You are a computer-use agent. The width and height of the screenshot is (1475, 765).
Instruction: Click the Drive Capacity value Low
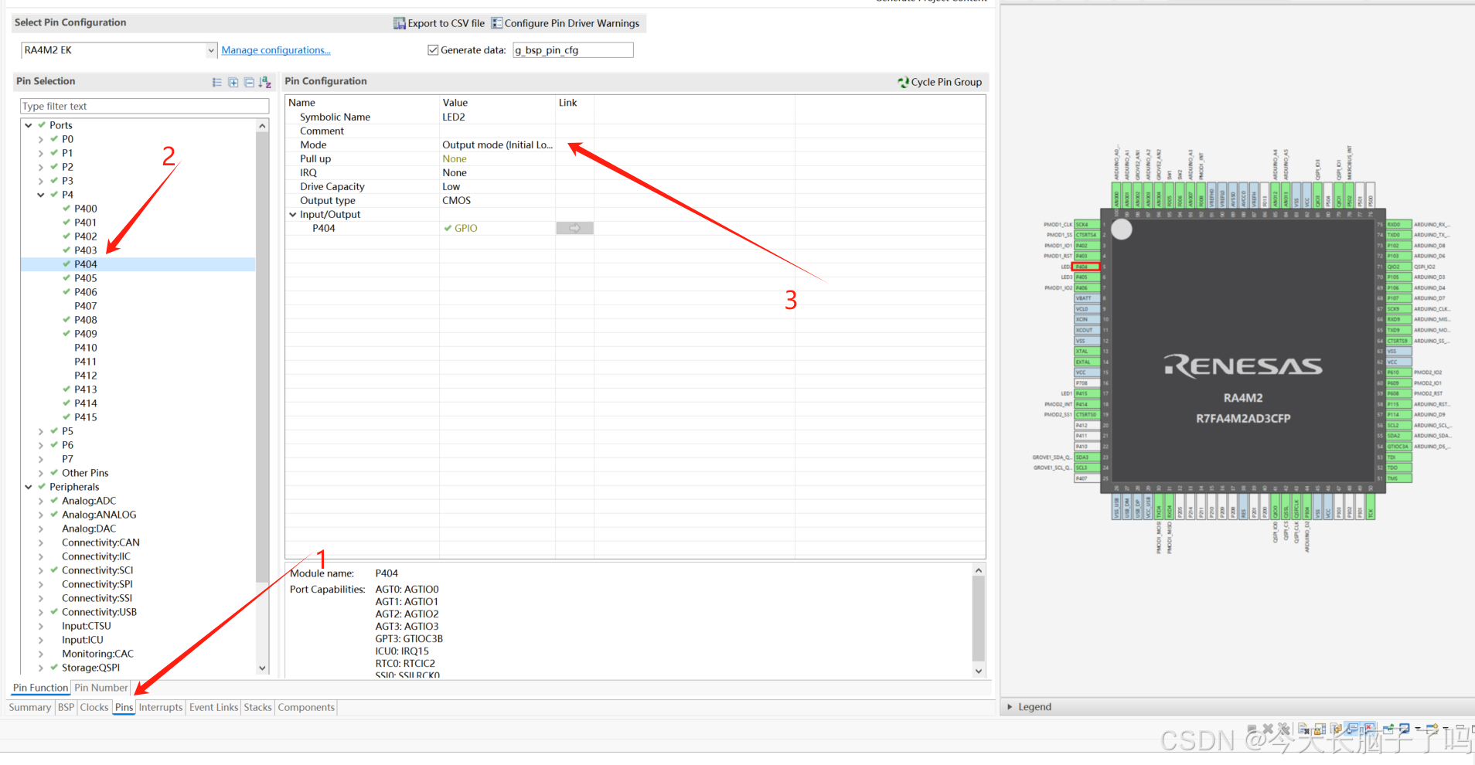451,186
